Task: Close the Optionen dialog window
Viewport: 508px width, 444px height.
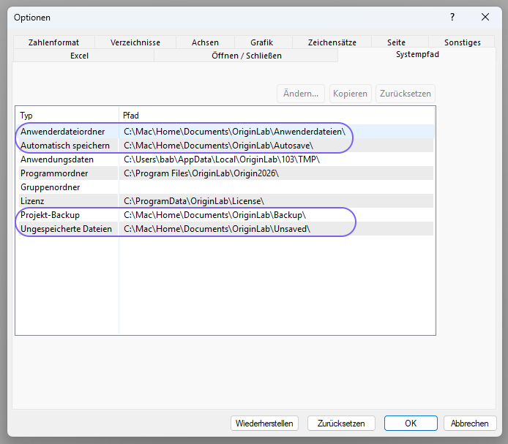Action: tap(485, 17)
